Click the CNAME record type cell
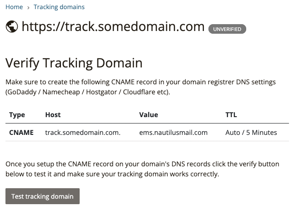 point(21,133)
